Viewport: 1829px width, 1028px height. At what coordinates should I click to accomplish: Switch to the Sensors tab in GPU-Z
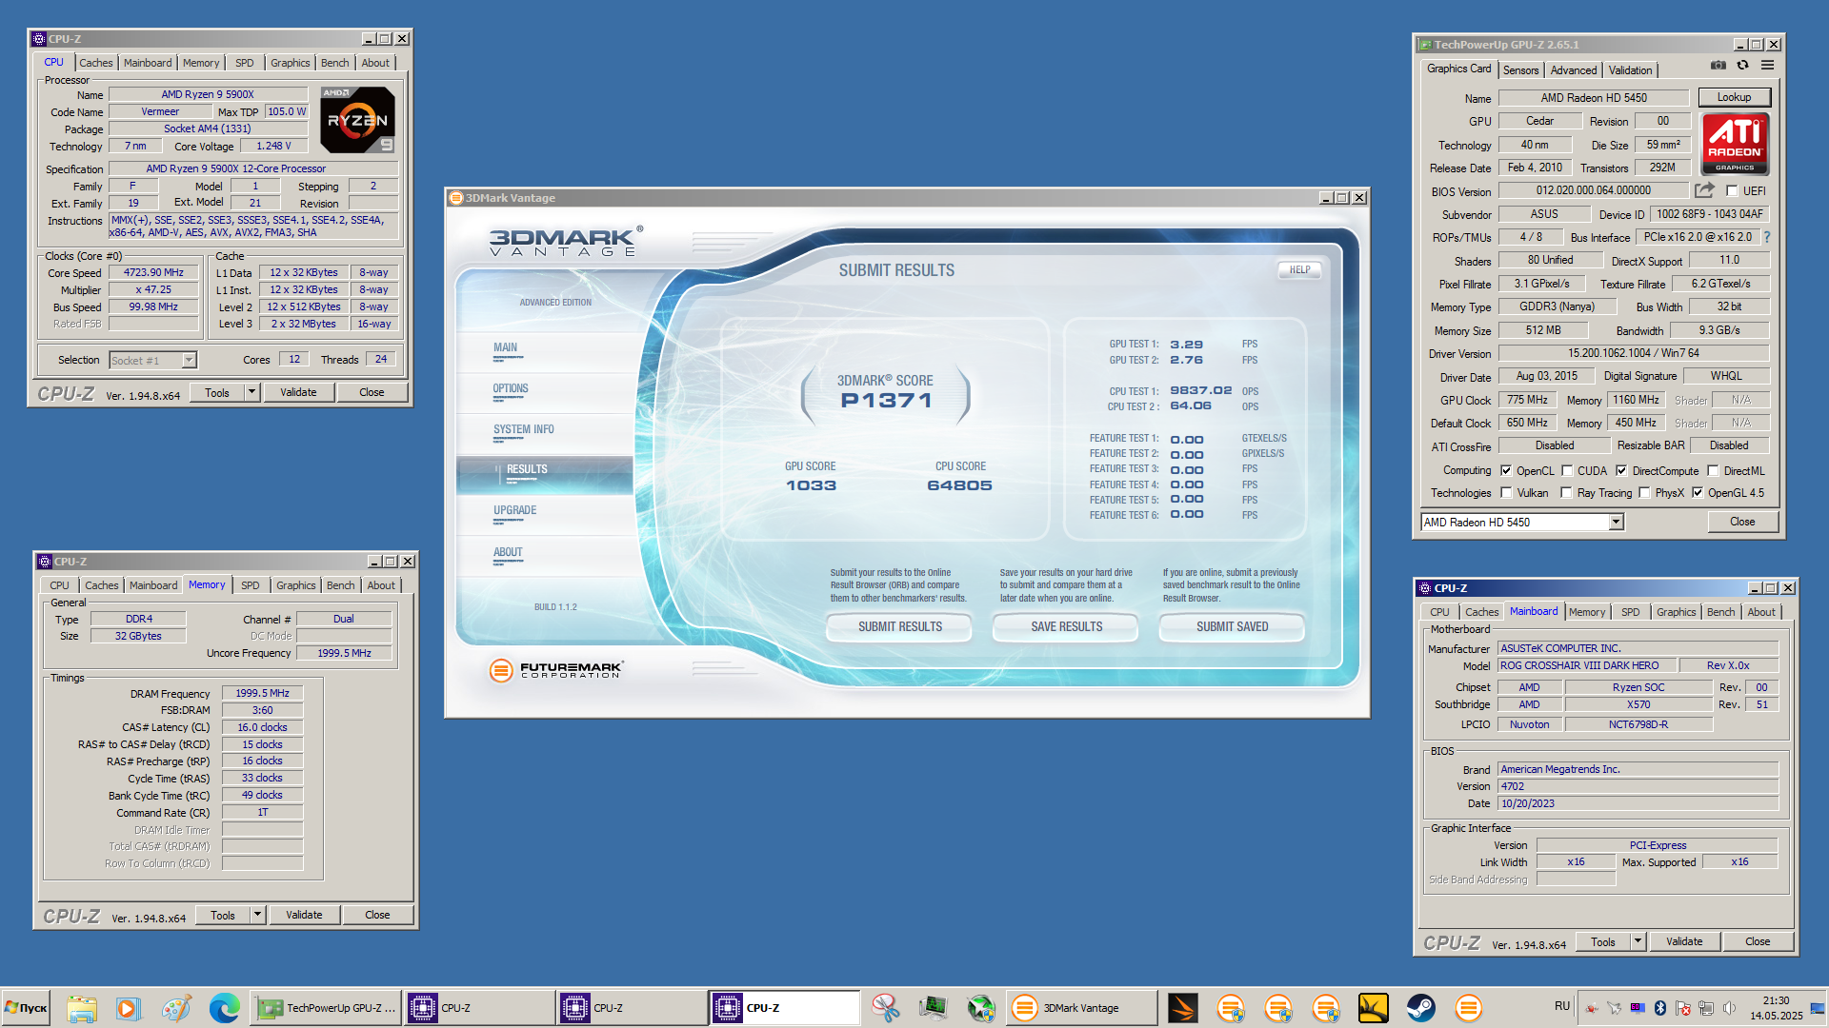coord(1520,70)
